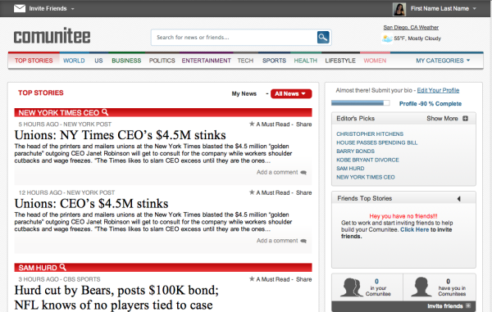
Task: Open Hurd cut by Bears headline
Action: coord(116,297)
